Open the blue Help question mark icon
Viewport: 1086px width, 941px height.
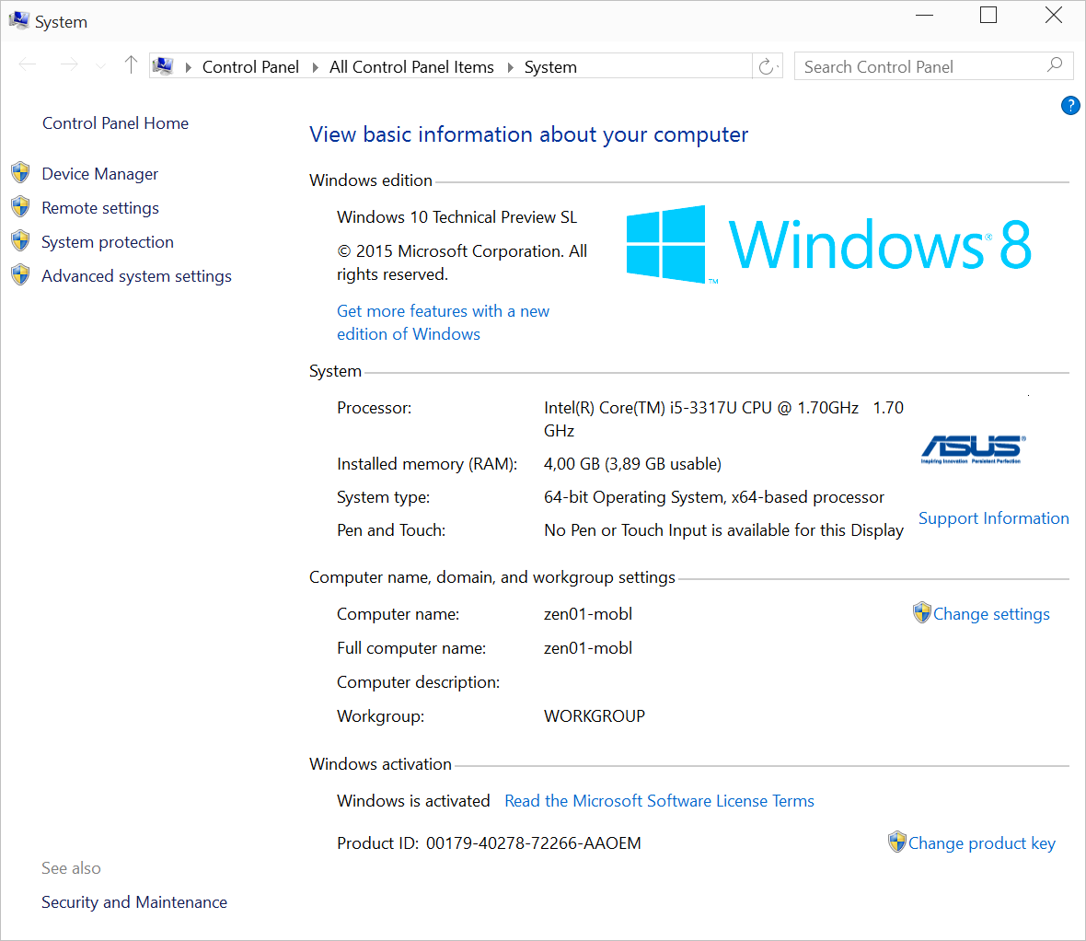[1070, 105]
